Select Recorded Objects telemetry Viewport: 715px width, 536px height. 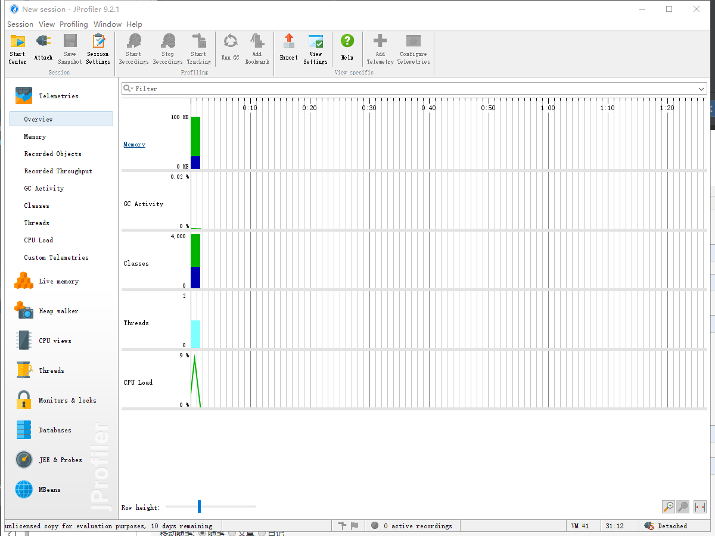[52, 154]
